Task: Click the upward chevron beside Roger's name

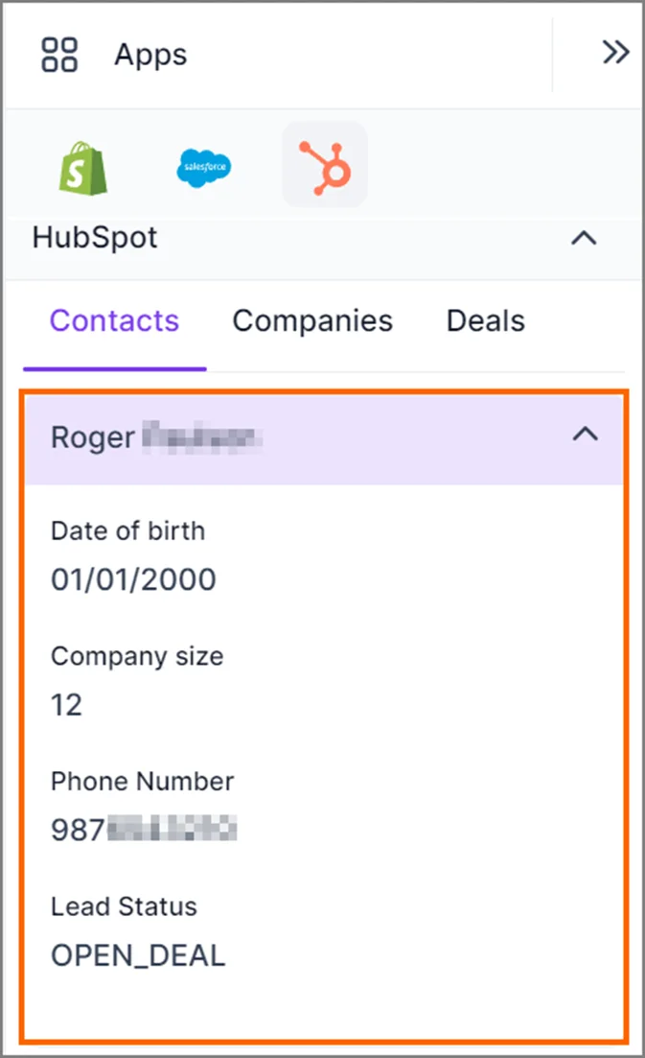Action: pos(585,435)
